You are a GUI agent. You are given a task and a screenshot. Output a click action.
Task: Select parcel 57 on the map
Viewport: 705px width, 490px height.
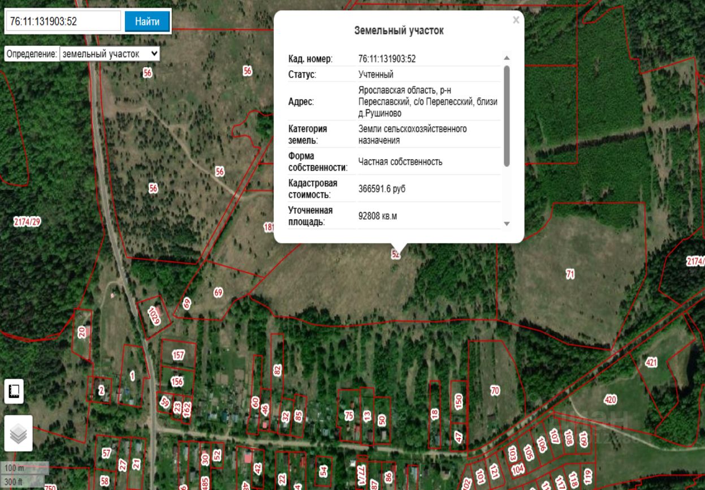tap(106, 453)
